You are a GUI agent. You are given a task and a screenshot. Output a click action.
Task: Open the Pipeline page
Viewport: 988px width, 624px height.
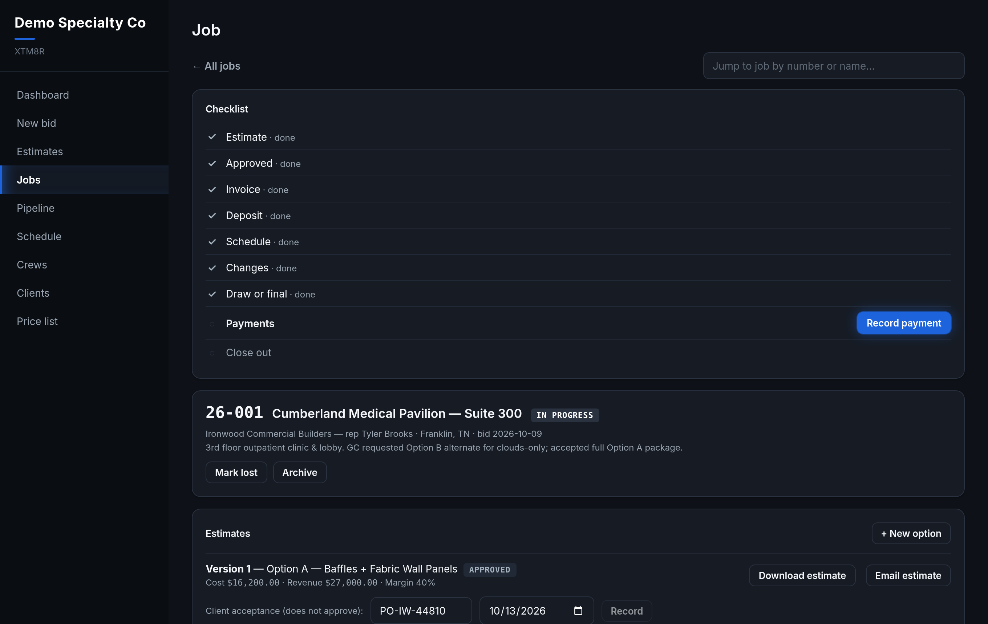click(84, 208)
